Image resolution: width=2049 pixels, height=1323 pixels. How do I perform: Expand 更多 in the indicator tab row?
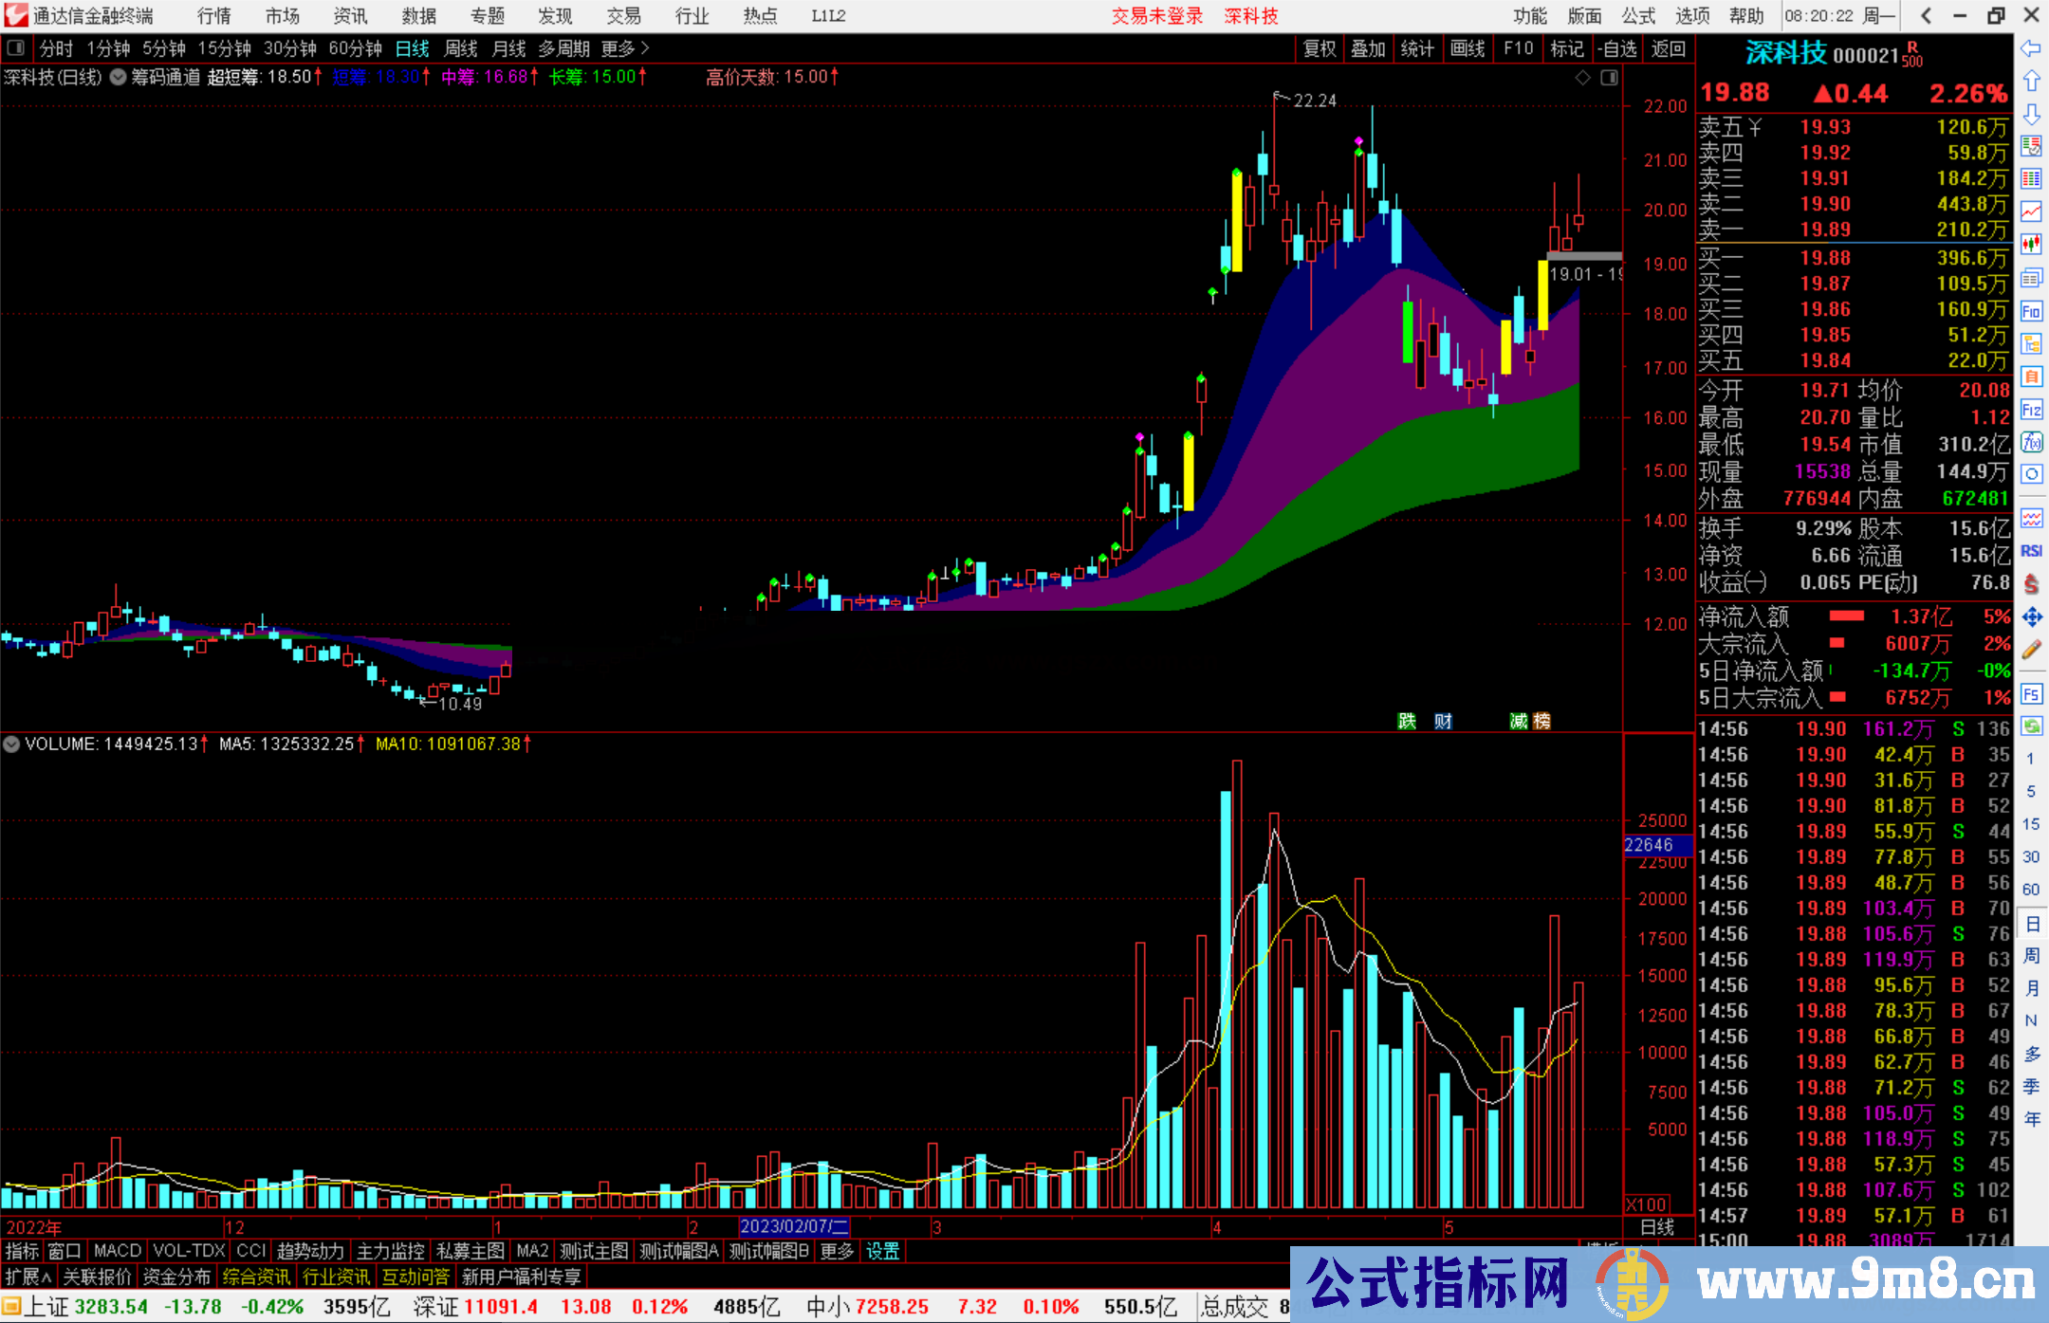tap(837, 1251)
